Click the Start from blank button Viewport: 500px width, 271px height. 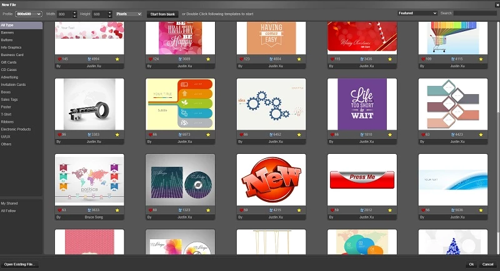pyautogui.click(x=162, y=14)
